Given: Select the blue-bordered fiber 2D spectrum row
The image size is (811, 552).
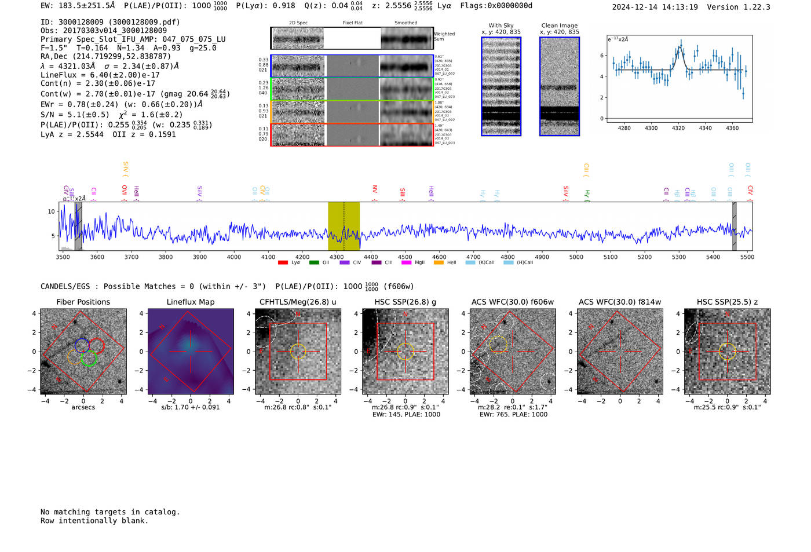Looking at the screenshot, I should [x=352, y=67].
